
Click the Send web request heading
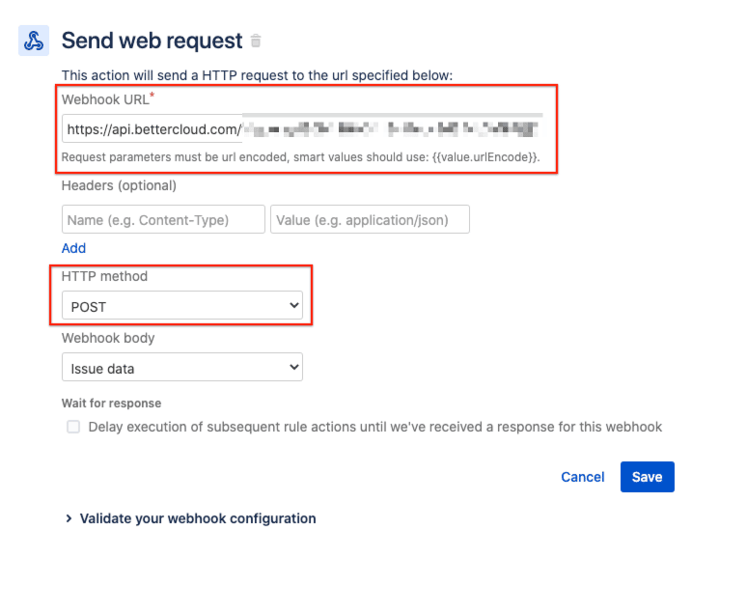(152, 41)
